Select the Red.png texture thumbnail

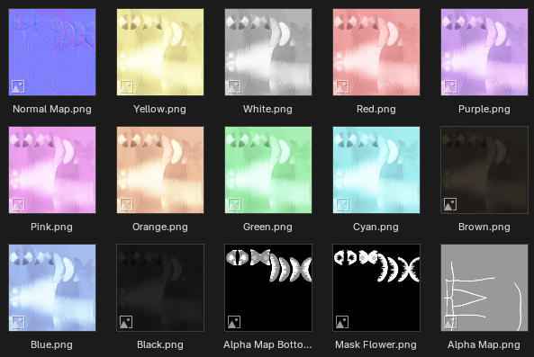pos(376,52)
